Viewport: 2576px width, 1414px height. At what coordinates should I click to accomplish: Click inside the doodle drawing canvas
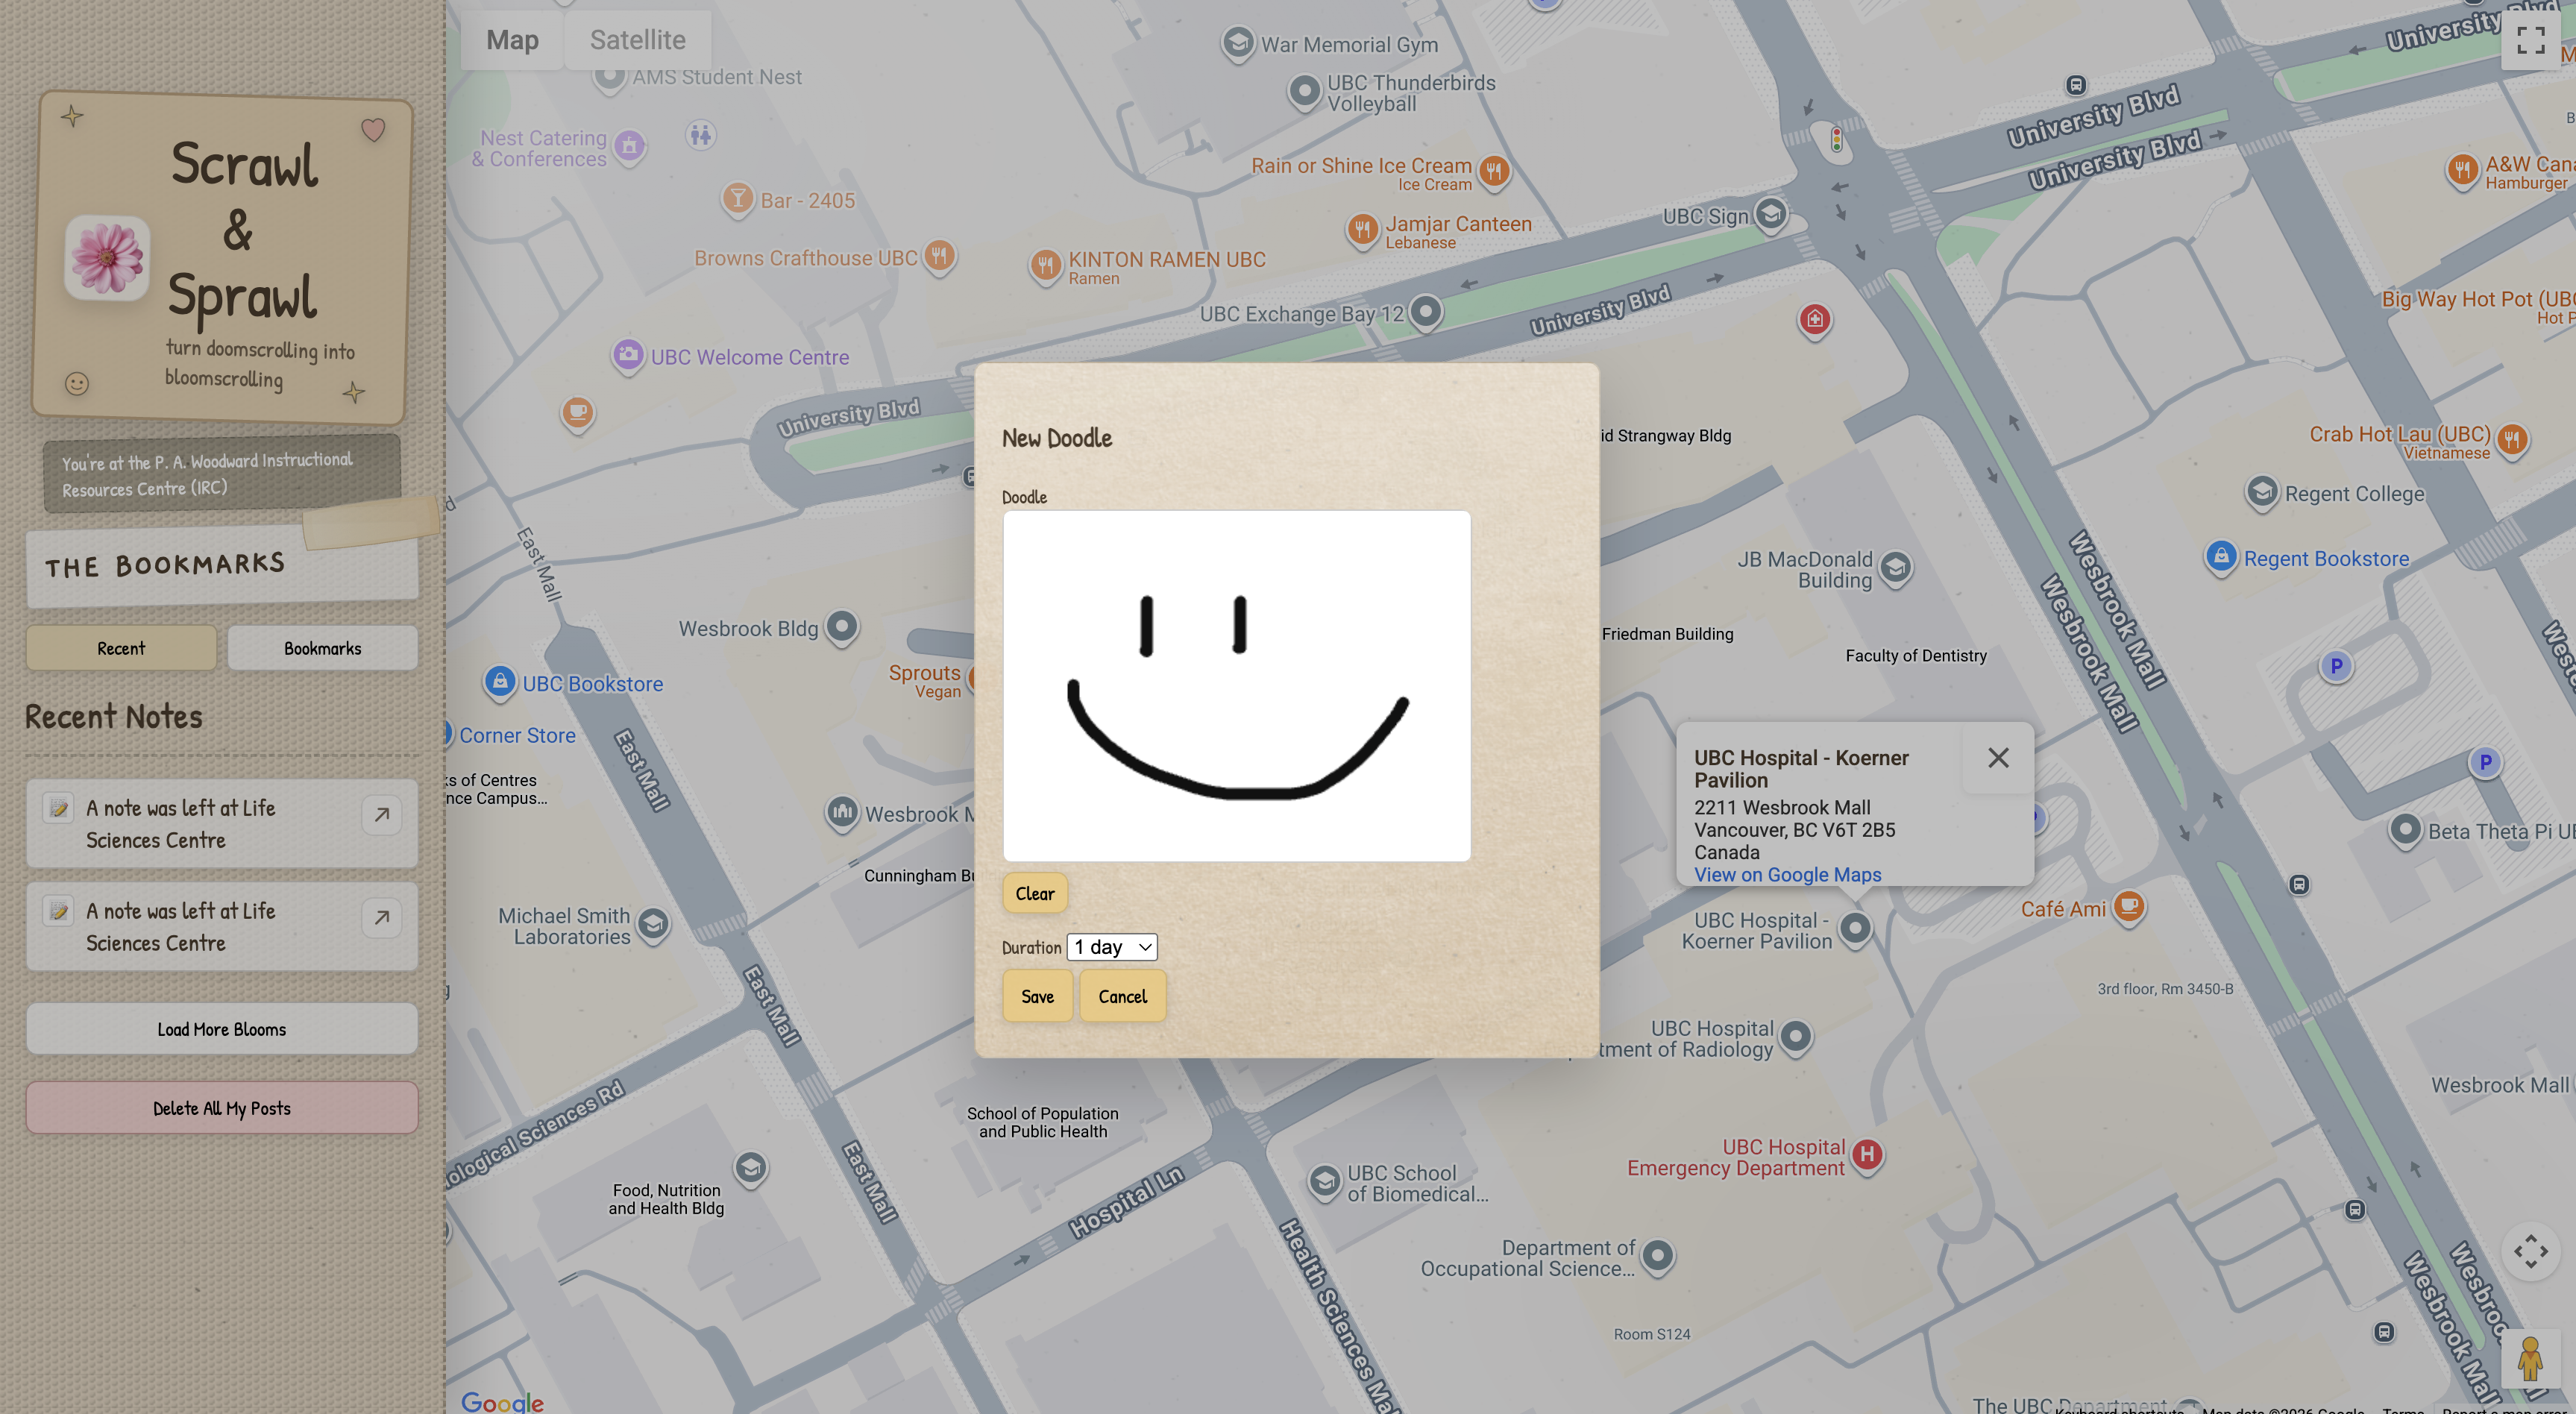[1236, 686]
